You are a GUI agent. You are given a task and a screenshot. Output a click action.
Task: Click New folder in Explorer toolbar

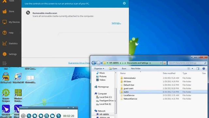pos(136,69)
